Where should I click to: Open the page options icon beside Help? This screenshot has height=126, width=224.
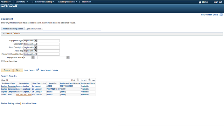(221, 15)
